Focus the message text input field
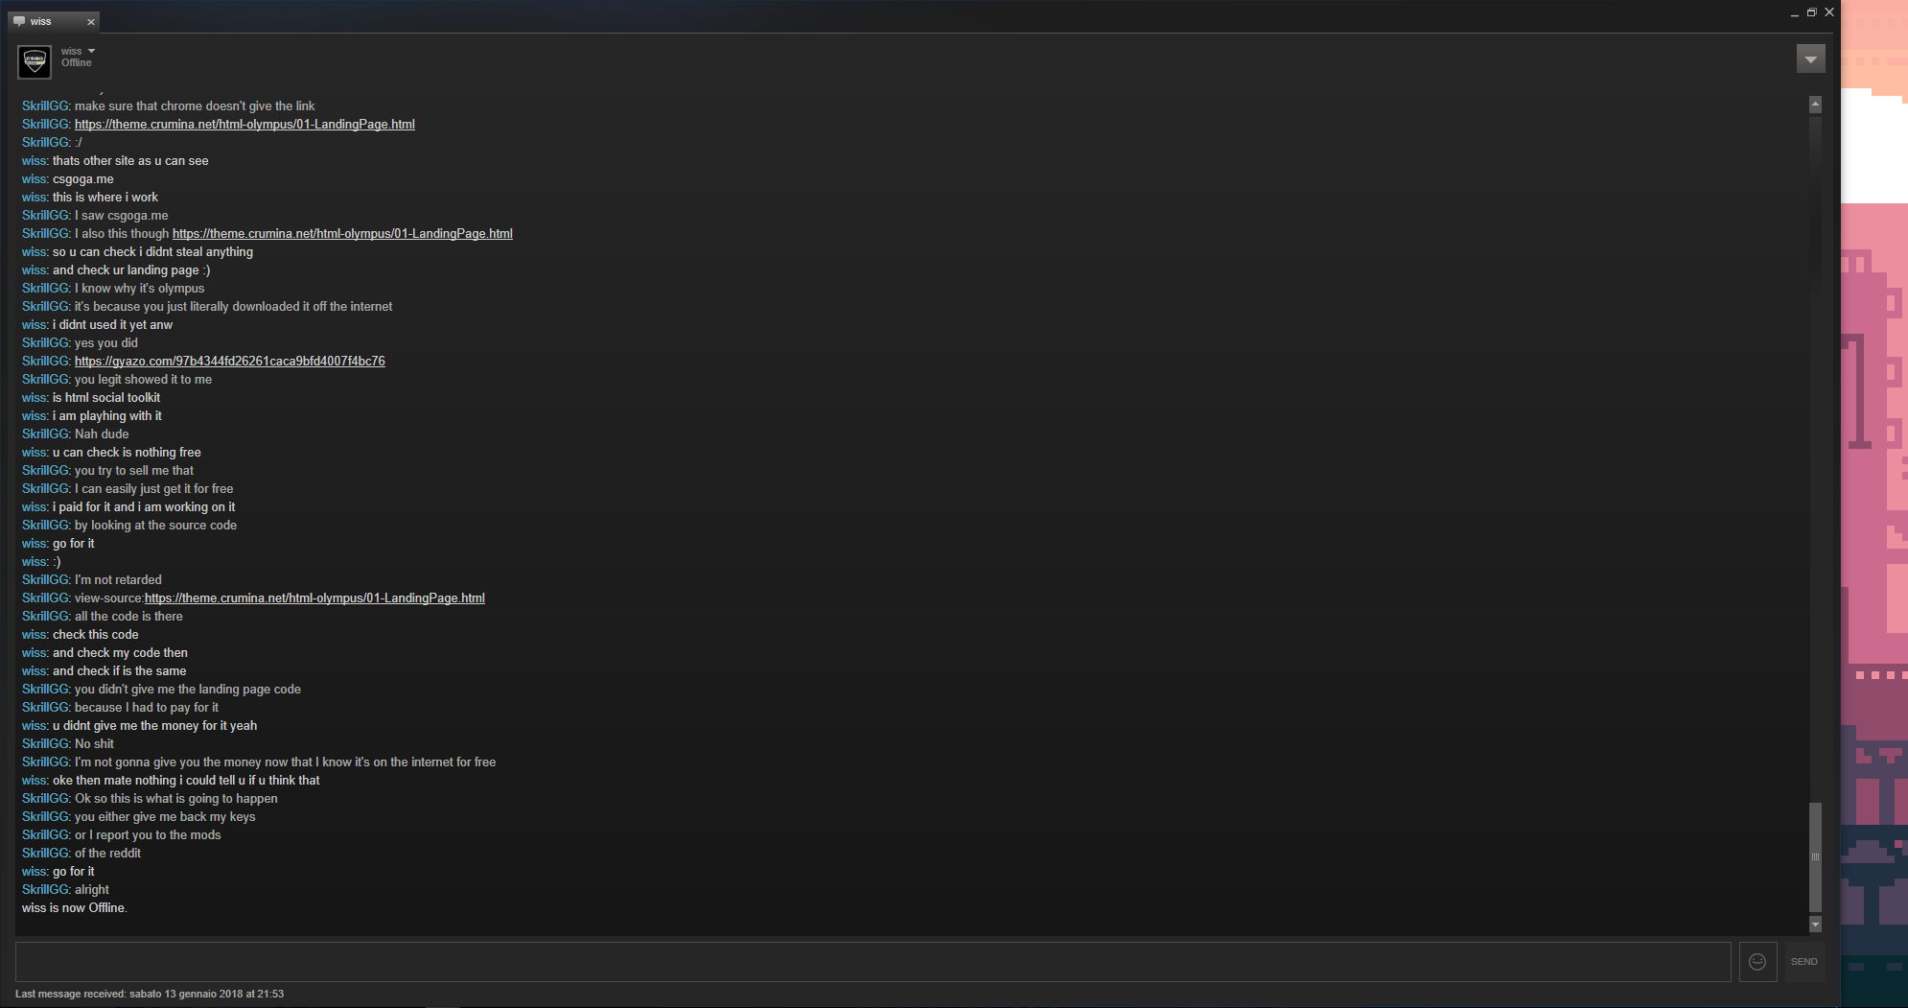 coord(873,961)
